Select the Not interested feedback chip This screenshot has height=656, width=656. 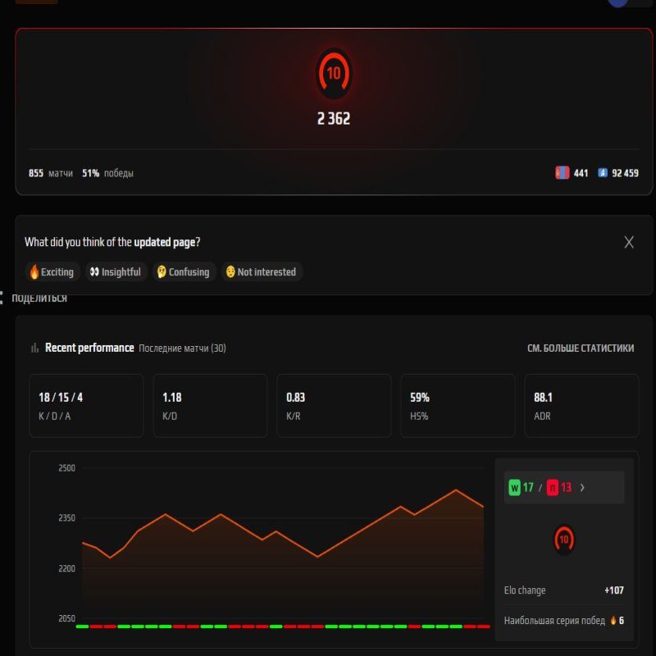point(261,271)
